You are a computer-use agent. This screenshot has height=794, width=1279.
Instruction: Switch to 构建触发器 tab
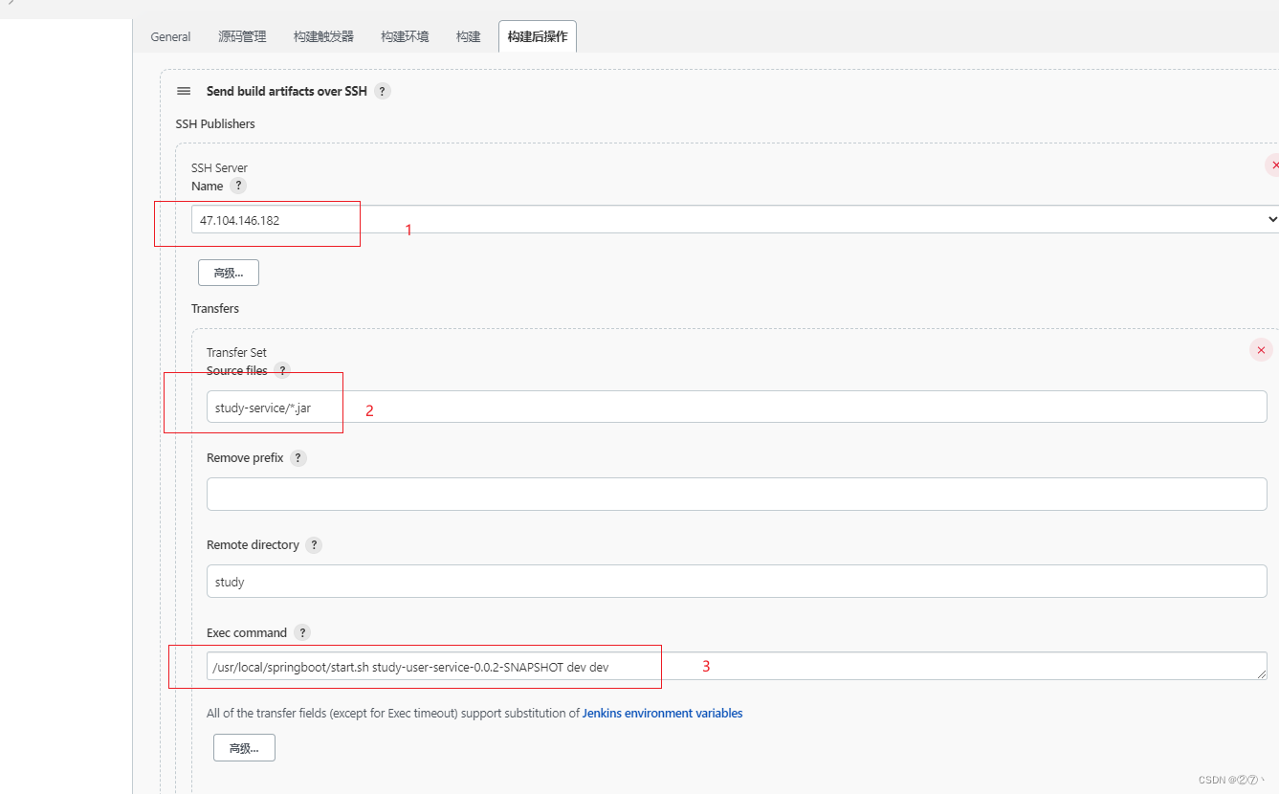(x=323, y=36)
